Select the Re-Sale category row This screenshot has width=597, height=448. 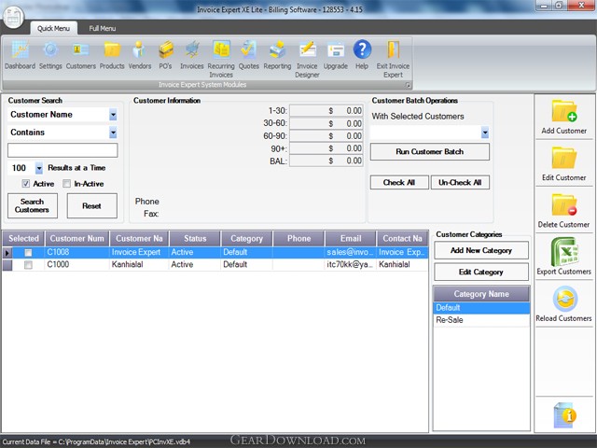[481, 320]
